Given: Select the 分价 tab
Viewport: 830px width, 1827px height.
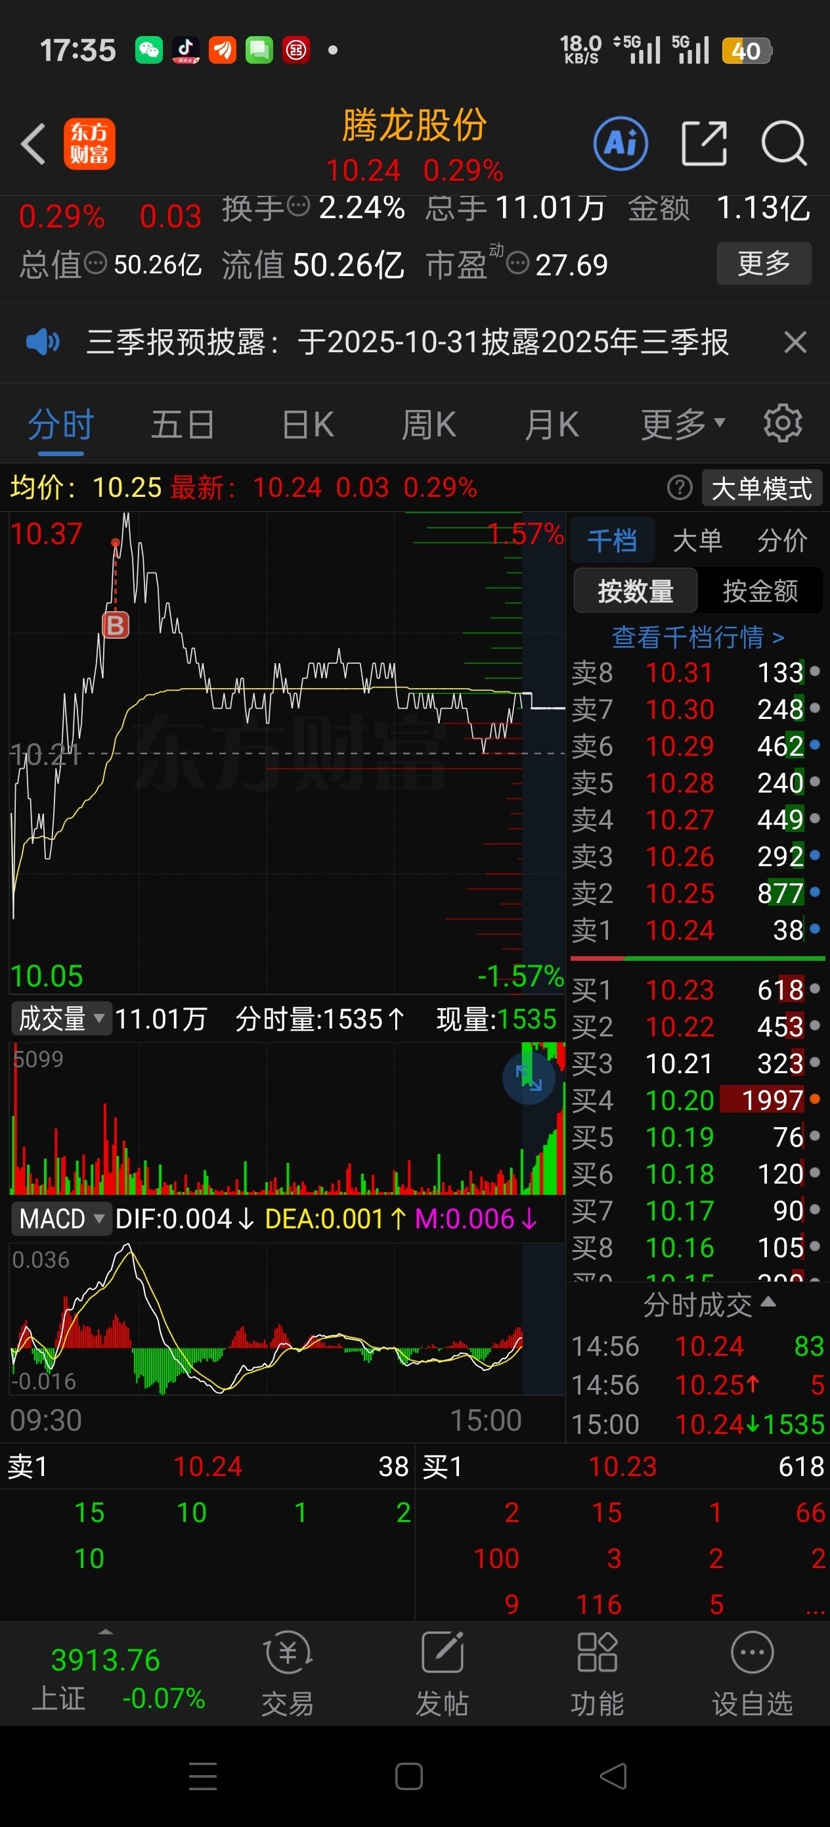Looking at the screenshot, I should [782, 540].
